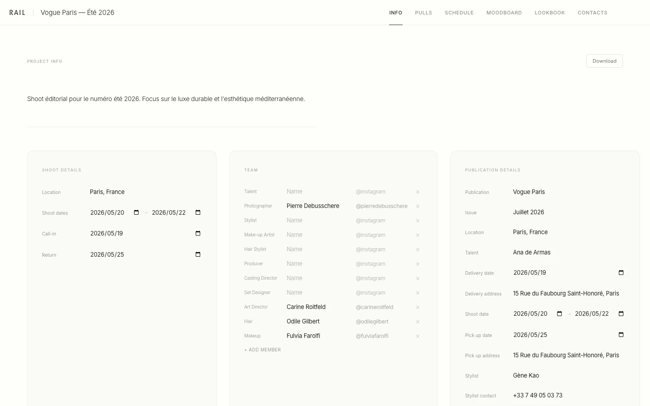Edit the shoot Location field Paris, France

(145, 192)
